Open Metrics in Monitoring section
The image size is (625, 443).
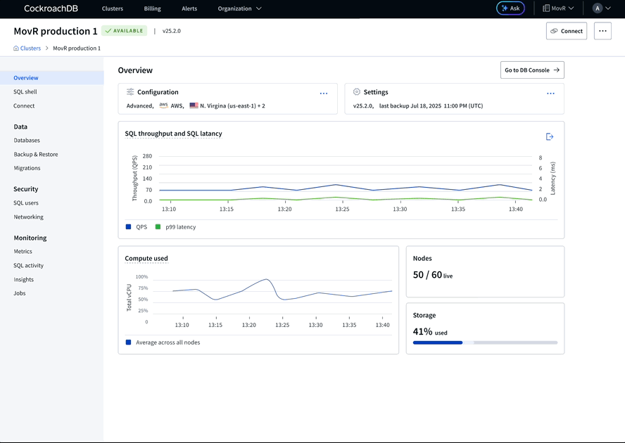point(23,251)
